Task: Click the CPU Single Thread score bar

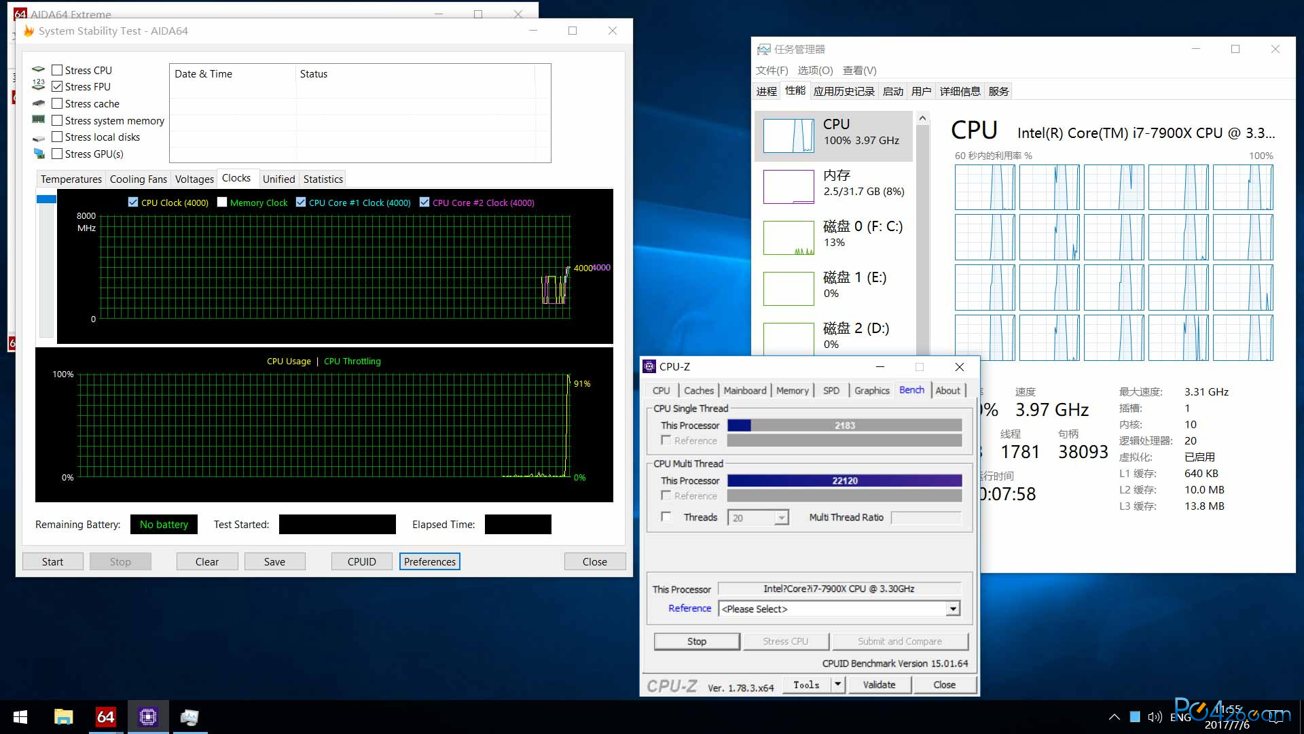Action: (x=844, y=425)
